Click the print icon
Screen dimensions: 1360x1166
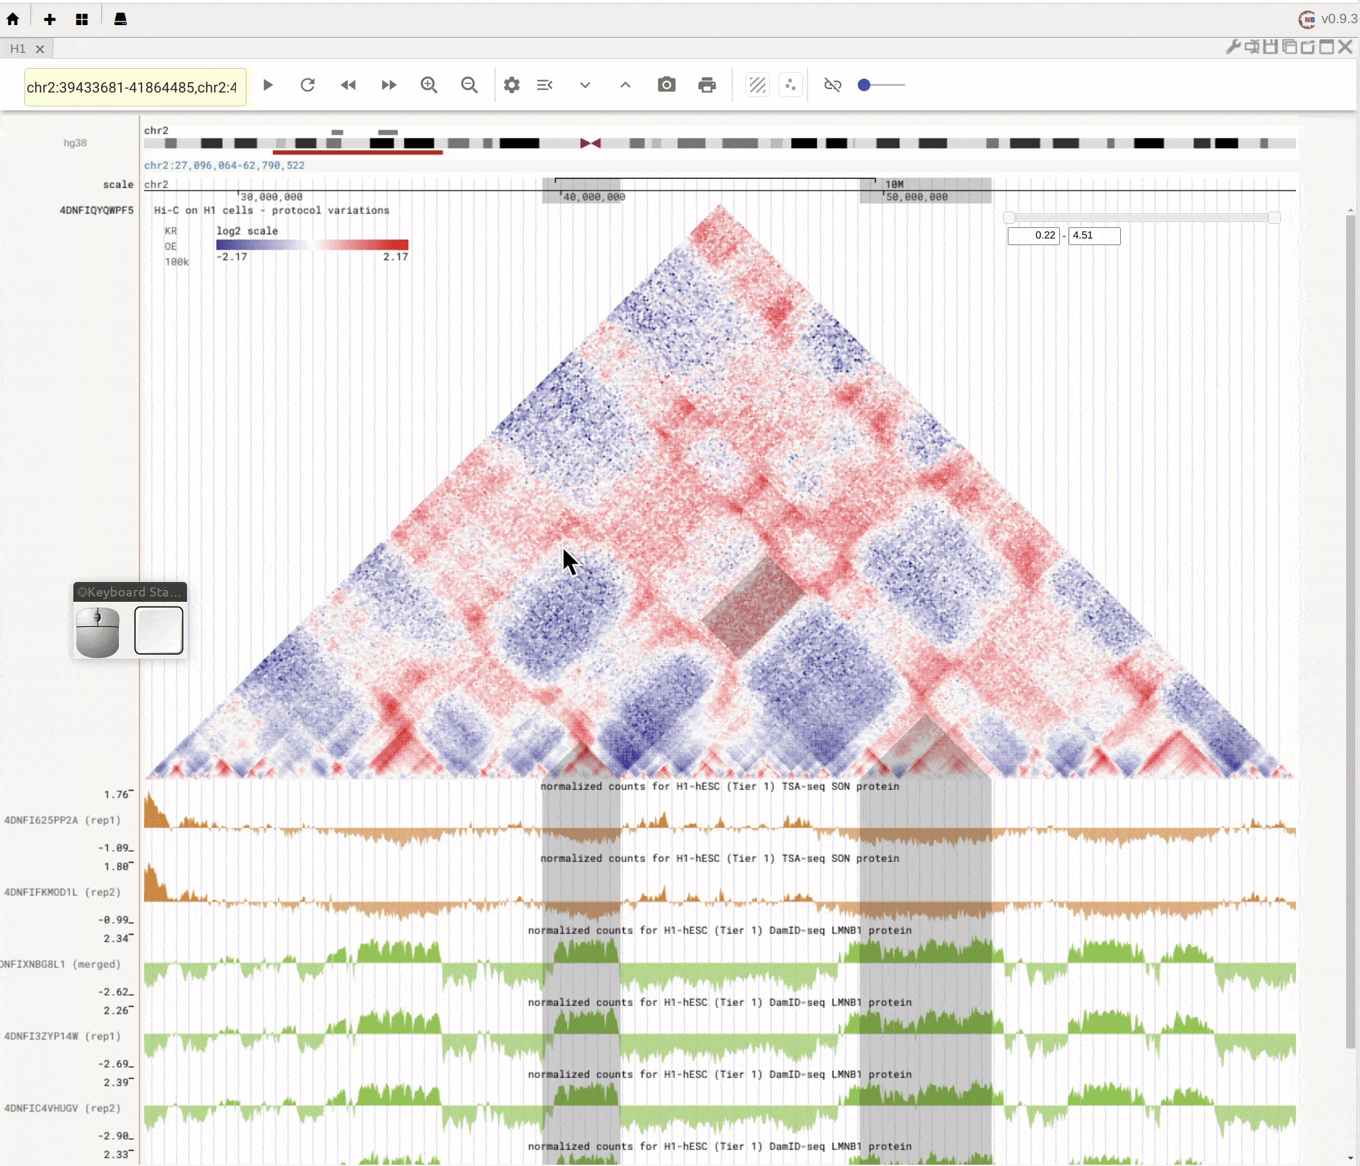click(x=706, y=85)
